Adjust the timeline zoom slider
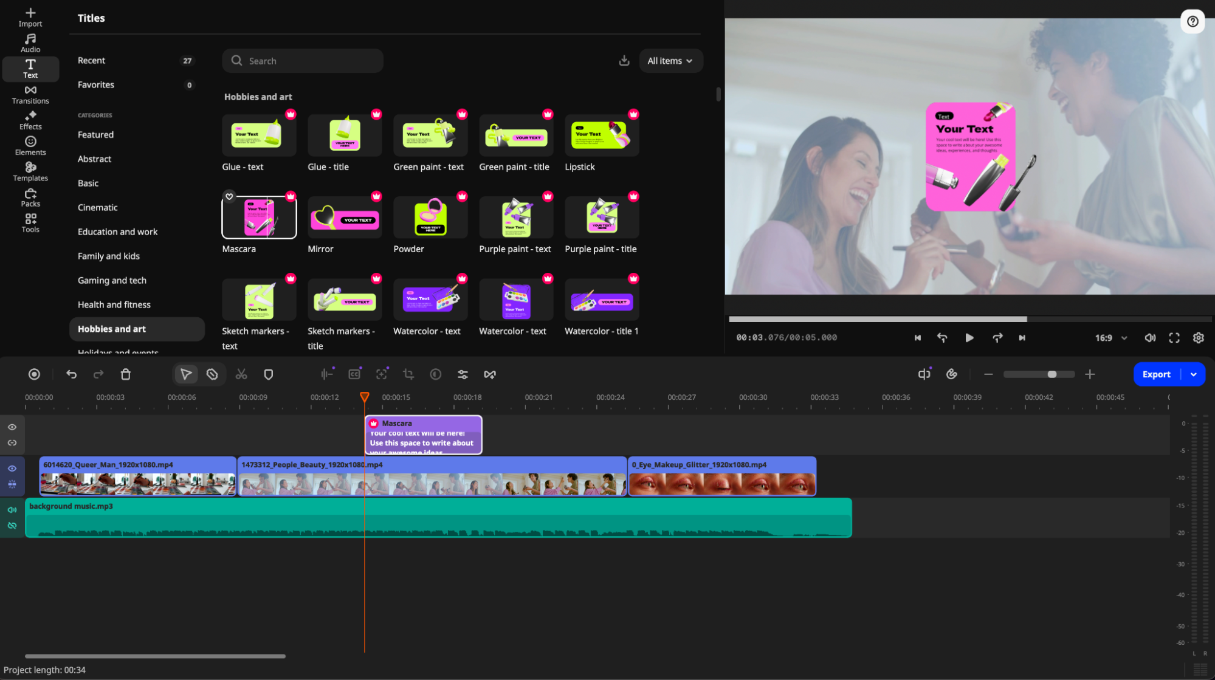 [x=1039, y=374]
